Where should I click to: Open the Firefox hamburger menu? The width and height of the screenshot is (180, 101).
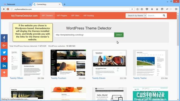pyautogui.click(x=176, y=9)
